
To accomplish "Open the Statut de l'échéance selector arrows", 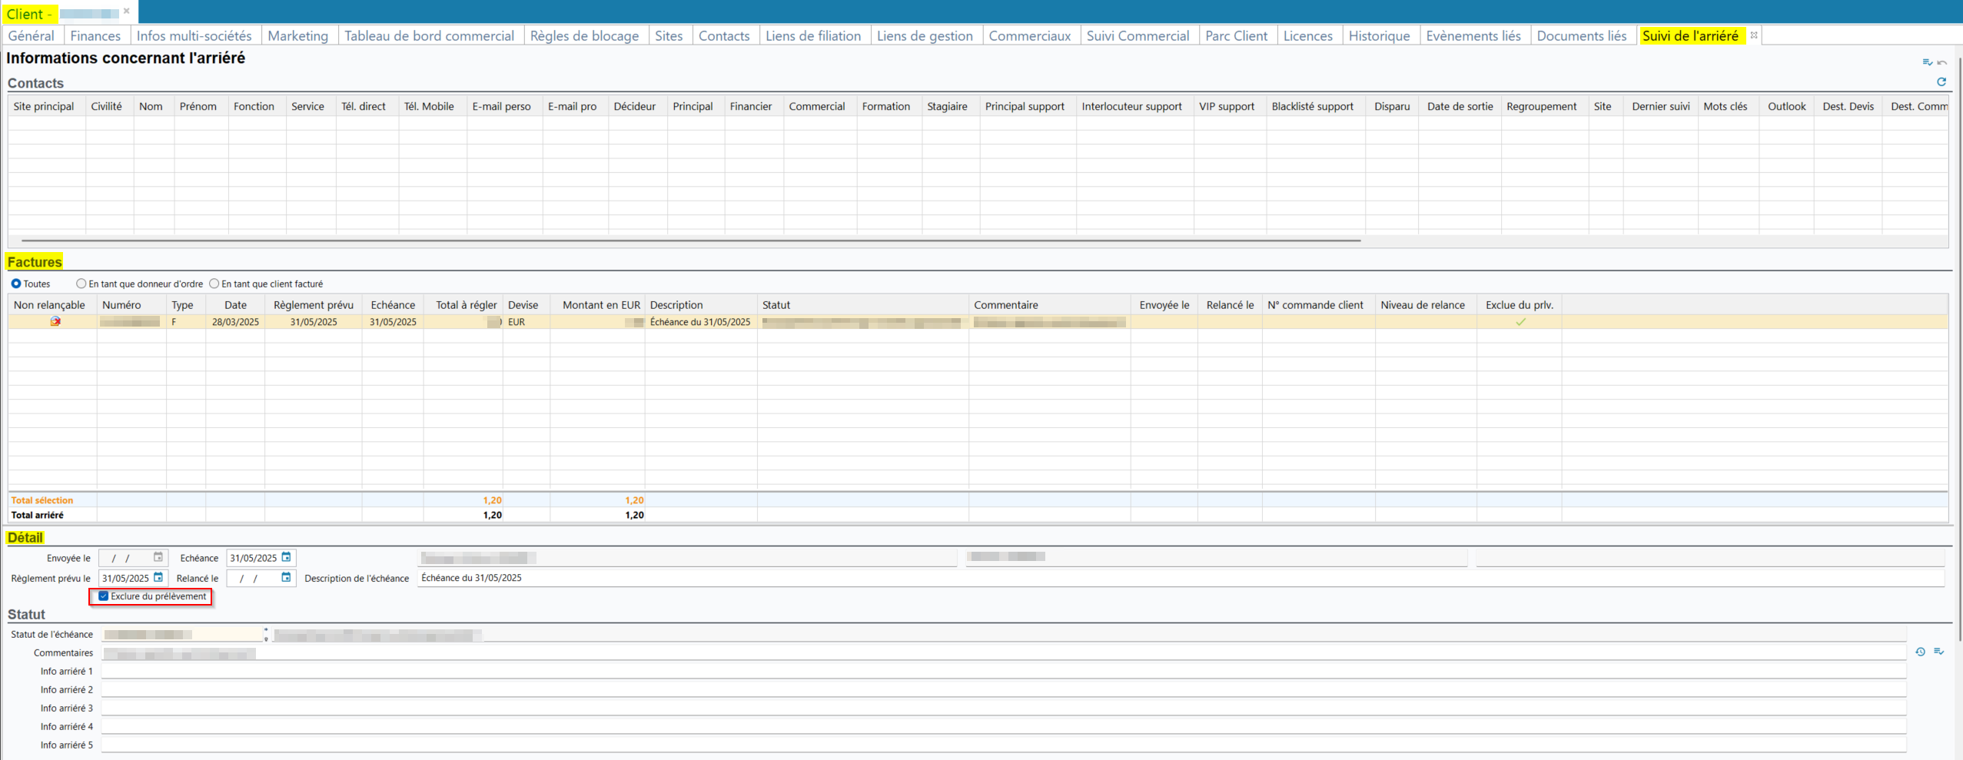I will pyautogui.click(x=266, y=634).
